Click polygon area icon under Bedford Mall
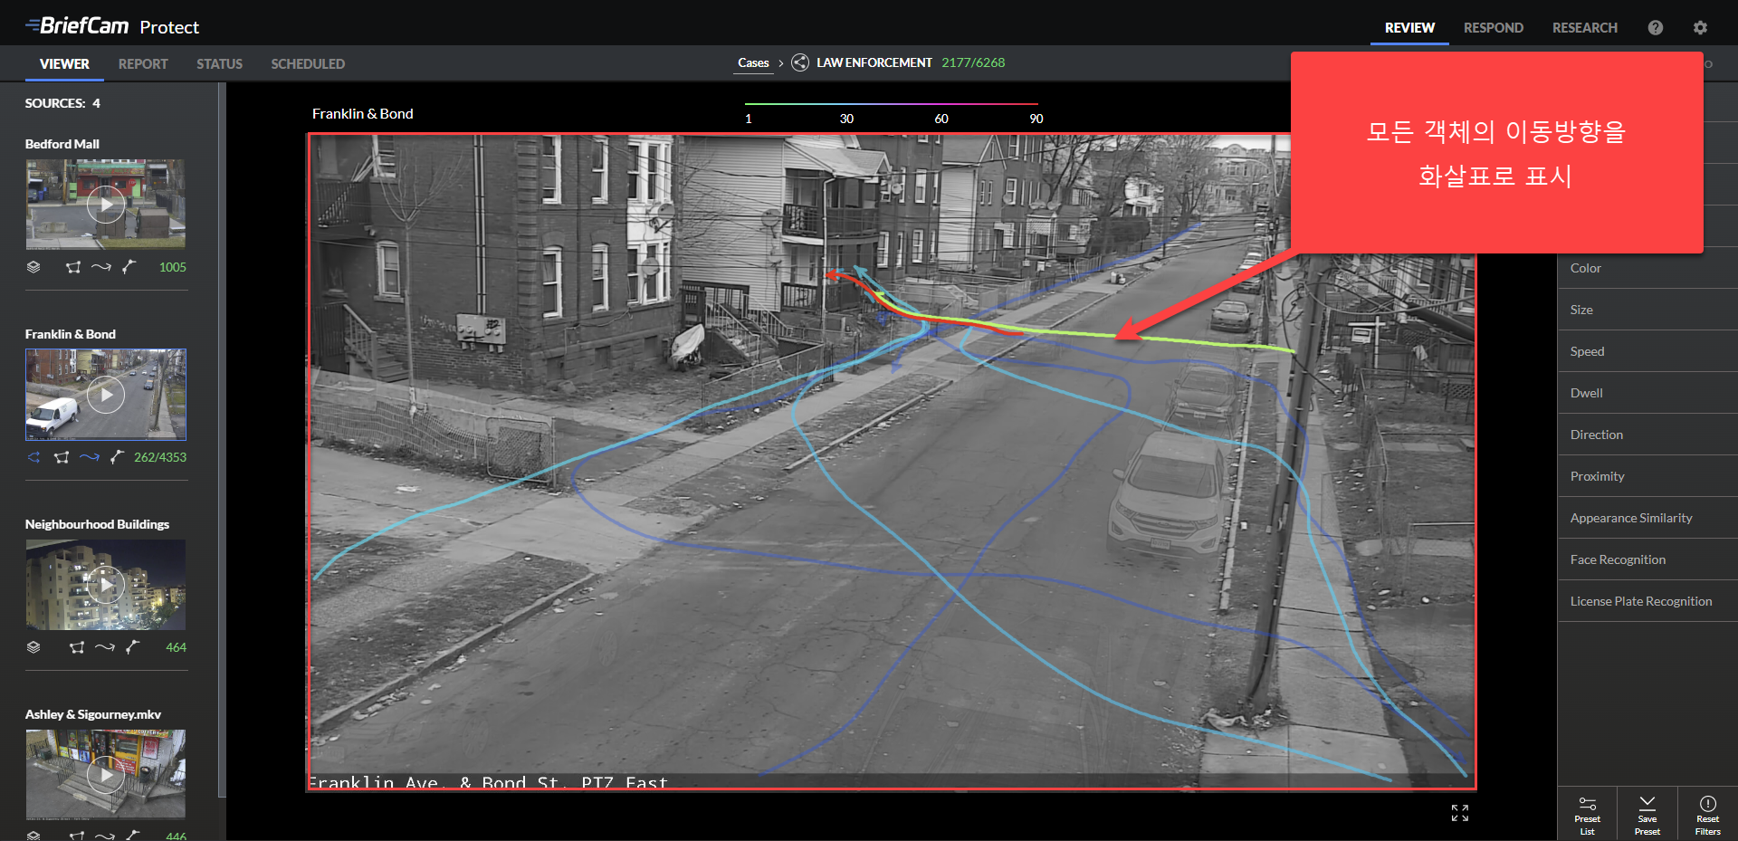This screenshot has height=841, width=1738. coord(73,267)
